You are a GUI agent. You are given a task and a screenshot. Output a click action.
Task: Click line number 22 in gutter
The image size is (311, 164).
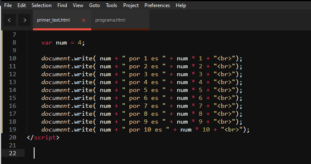pyautogui.click(x=12, y=154)
